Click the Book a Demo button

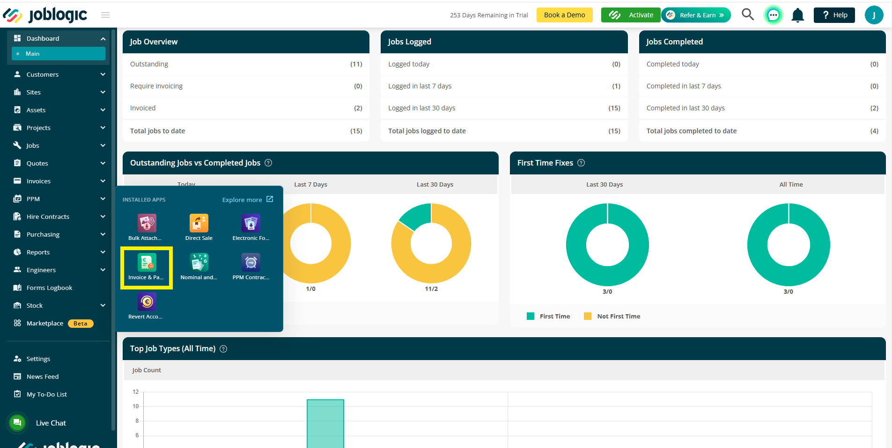point(564,15)
